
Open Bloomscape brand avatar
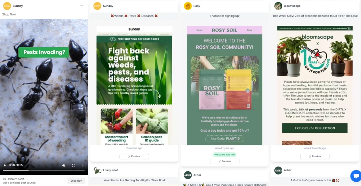(x=278, y=6)
